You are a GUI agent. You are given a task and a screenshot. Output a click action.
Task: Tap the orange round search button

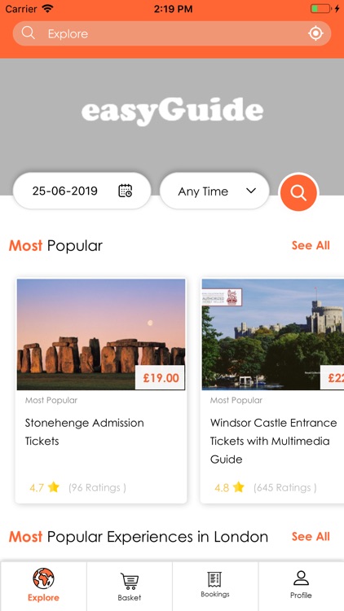(298, 192)
